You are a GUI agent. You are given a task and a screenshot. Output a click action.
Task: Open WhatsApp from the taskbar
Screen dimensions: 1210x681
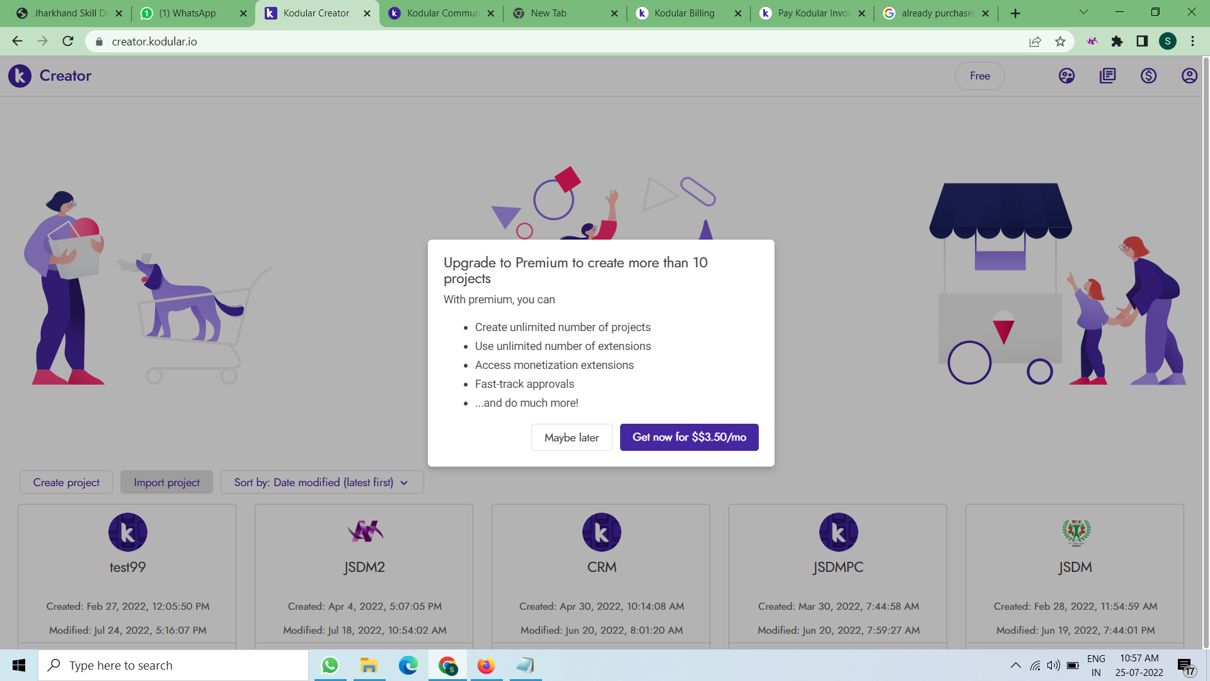(x=330, y=665)
